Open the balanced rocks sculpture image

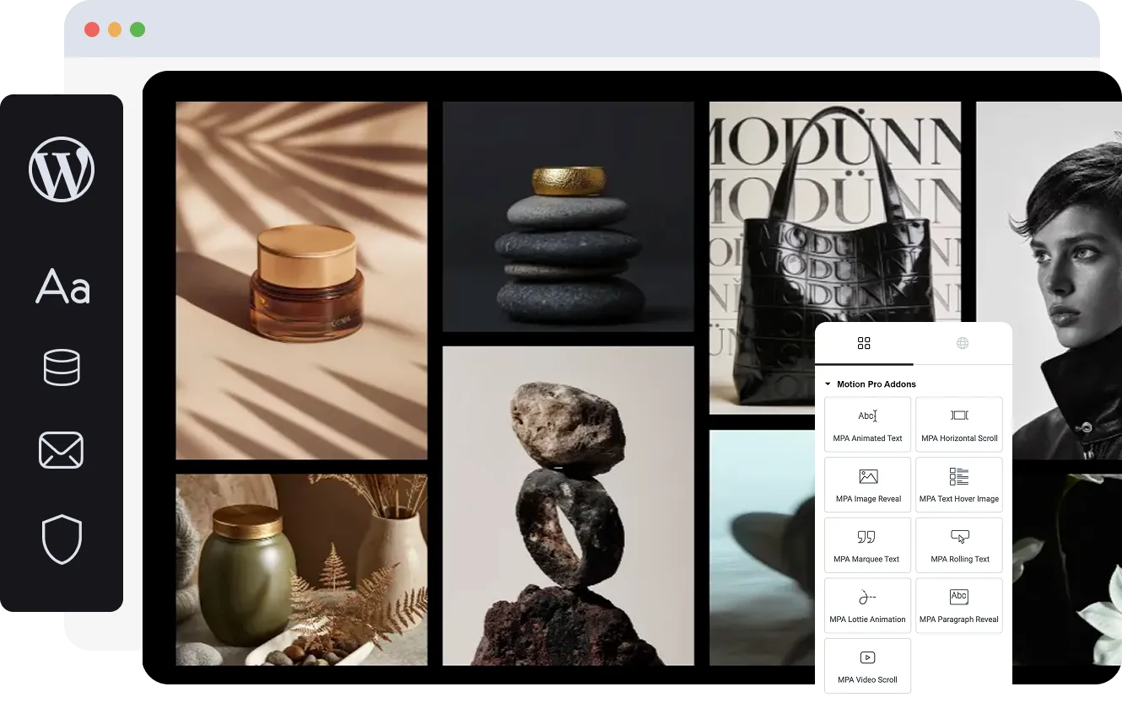click(569, 506)
